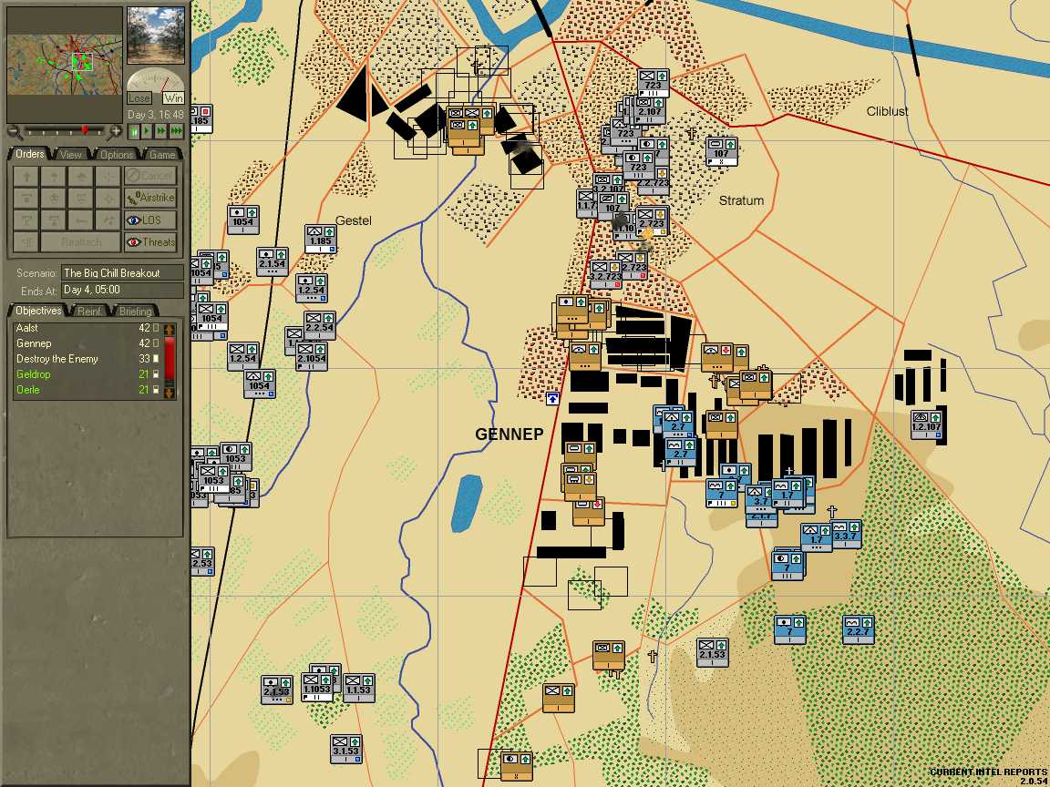Click the blue supply depot icon near Gennep
The image size is (1050, 787).
point(552,398)
